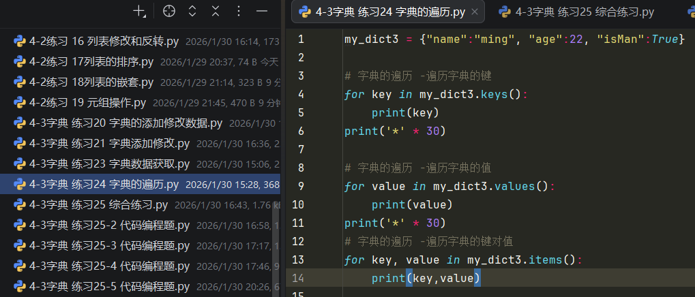
Task: Click print(key) on line 5
Action: tap(405, 113)
